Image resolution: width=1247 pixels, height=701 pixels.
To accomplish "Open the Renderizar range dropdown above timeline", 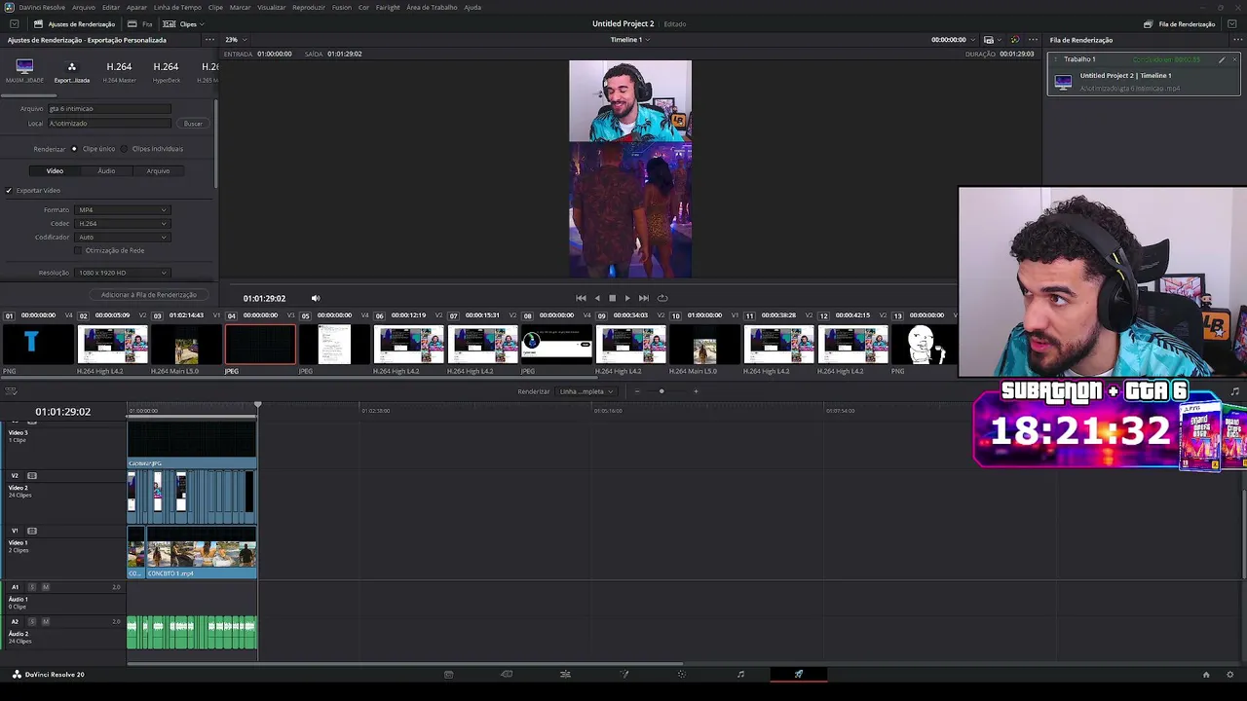I will pyautogui.click(x=586, y=391).
